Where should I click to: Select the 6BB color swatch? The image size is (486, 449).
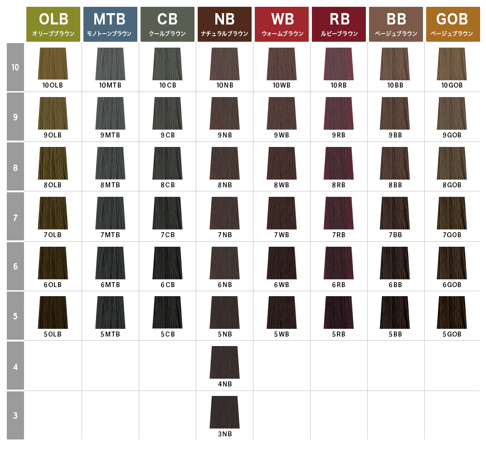[396, 263]
